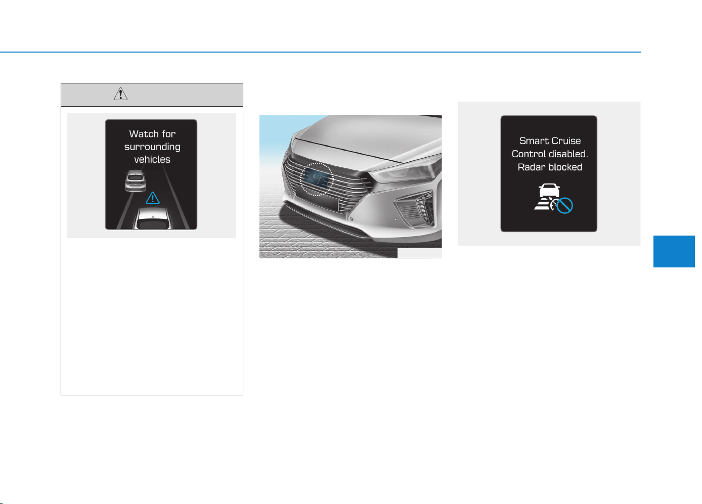Click the 'Watch for surrounding vehicles' display image

coord(151,174)
